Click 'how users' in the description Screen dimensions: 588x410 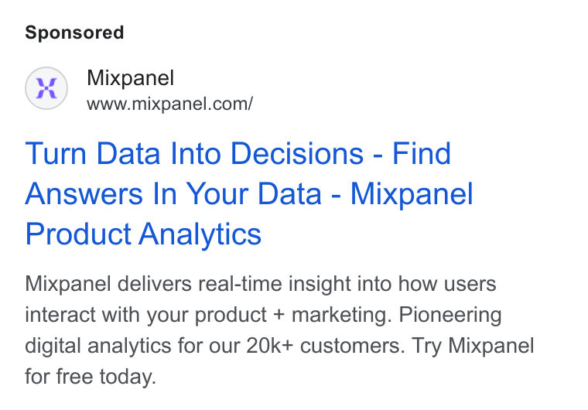[x=447, y=284]
